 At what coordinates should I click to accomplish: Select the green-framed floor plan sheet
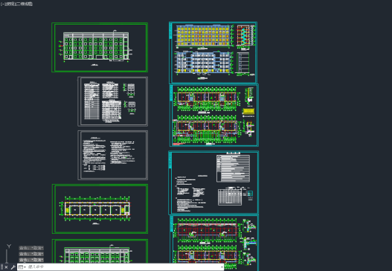click(x=100, y=209)
